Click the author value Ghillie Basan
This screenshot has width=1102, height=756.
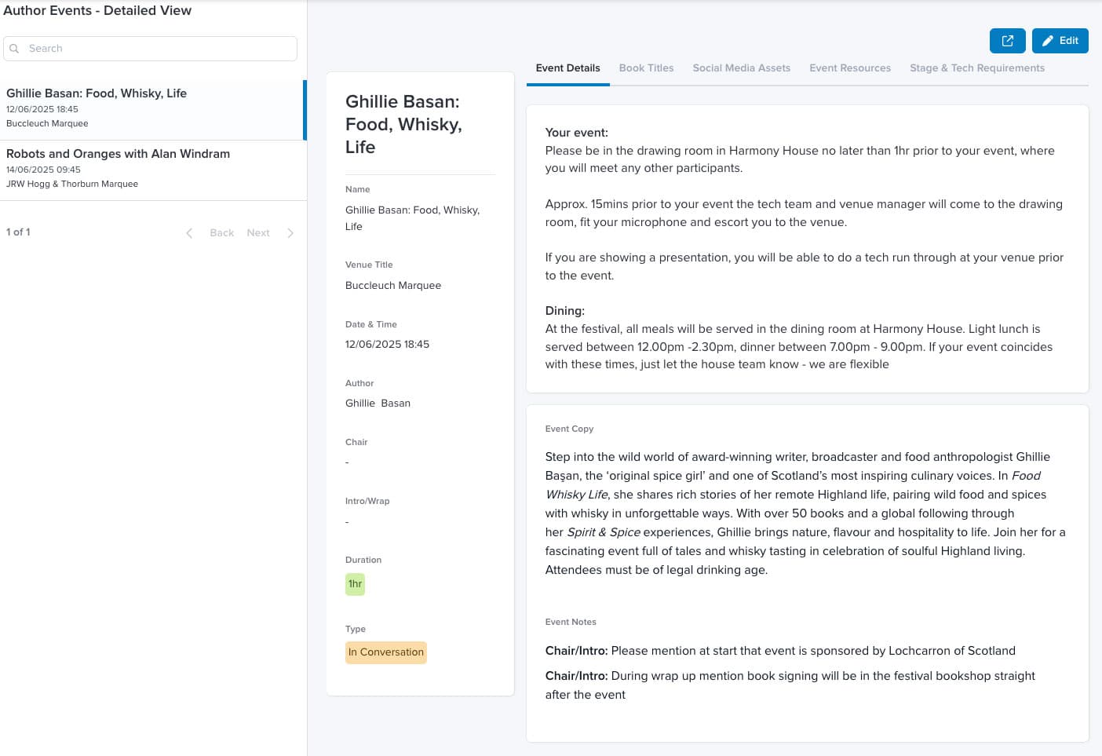pos(378,404)
